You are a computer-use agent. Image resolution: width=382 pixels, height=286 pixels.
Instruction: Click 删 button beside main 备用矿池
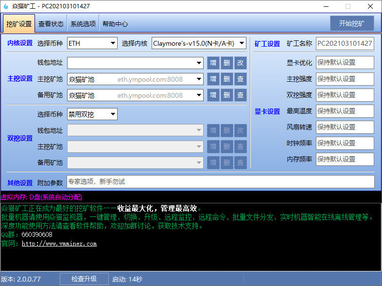point(227,95)
